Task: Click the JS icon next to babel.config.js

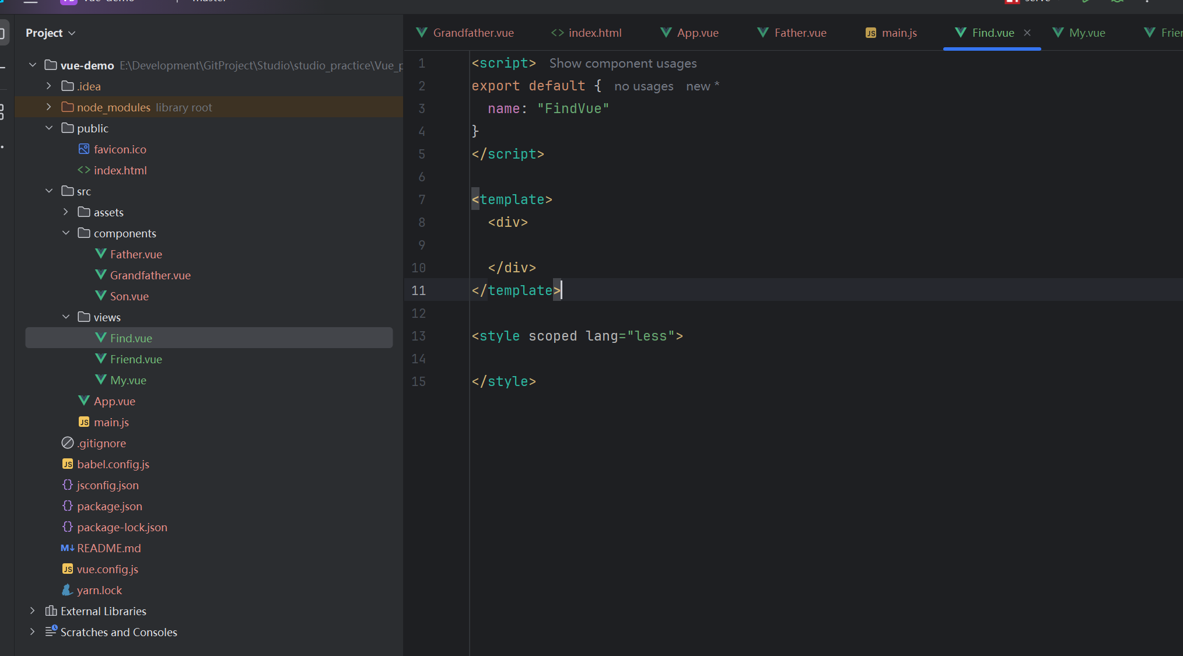Action: 68,464
